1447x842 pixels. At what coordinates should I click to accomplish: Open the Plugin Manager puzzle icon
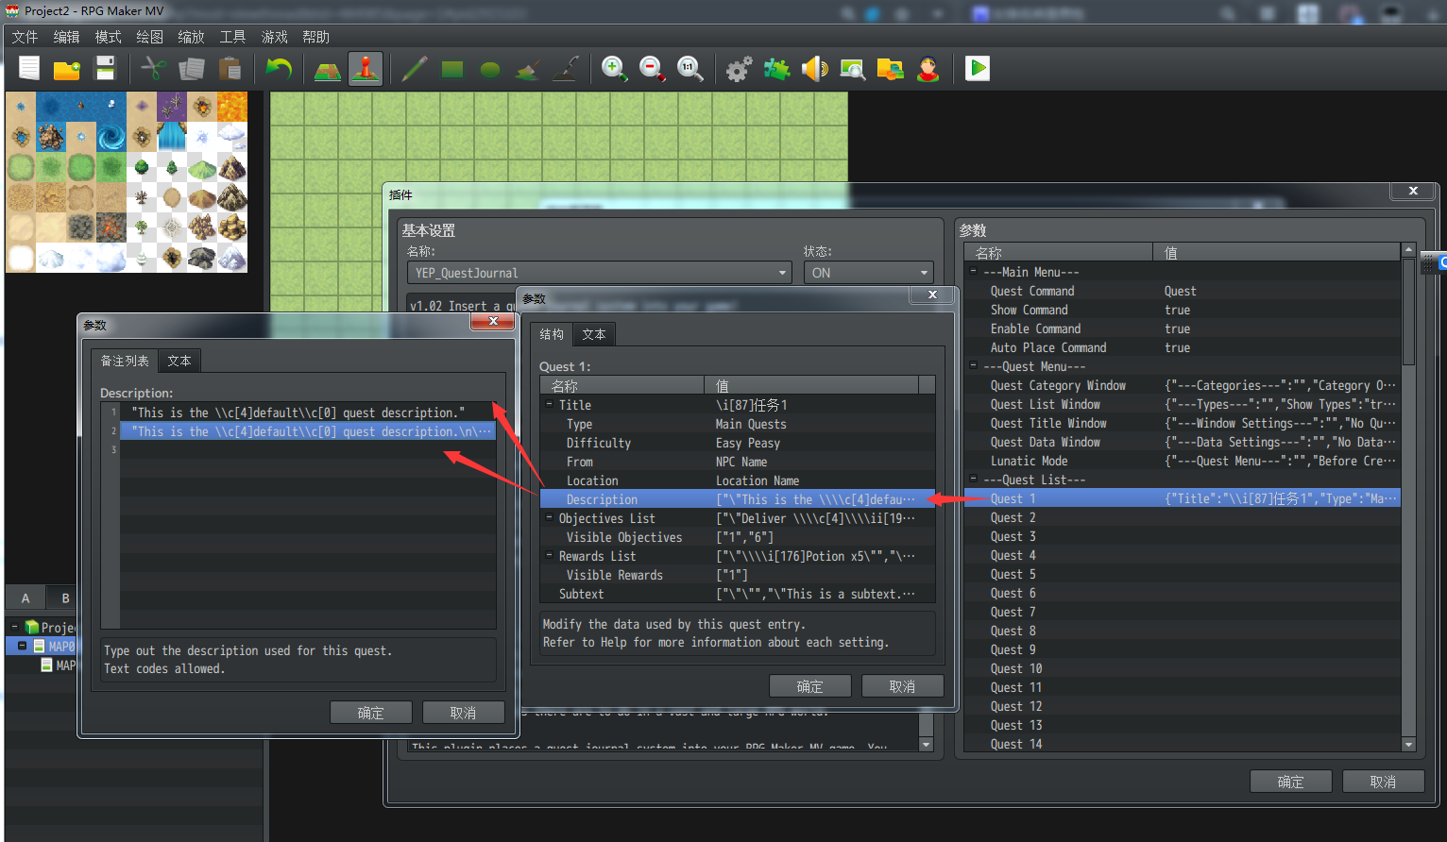click(777, 69)
